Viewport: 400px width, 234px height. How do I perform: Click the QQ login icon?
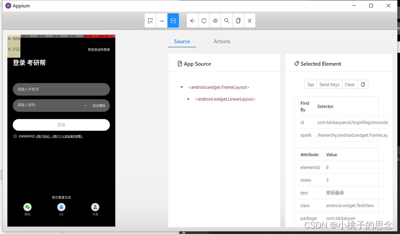(x=61, y=207)
